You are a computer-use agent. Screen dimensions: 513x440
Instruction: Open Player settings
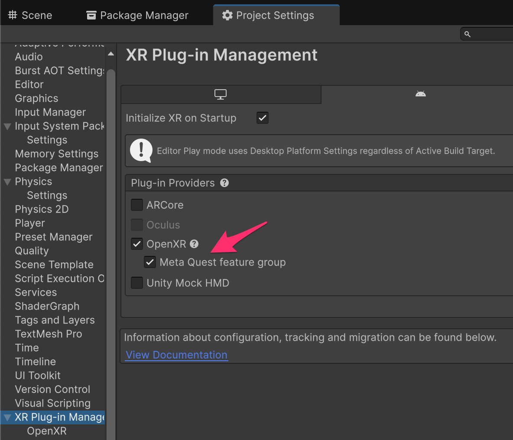tap(30, 223)
